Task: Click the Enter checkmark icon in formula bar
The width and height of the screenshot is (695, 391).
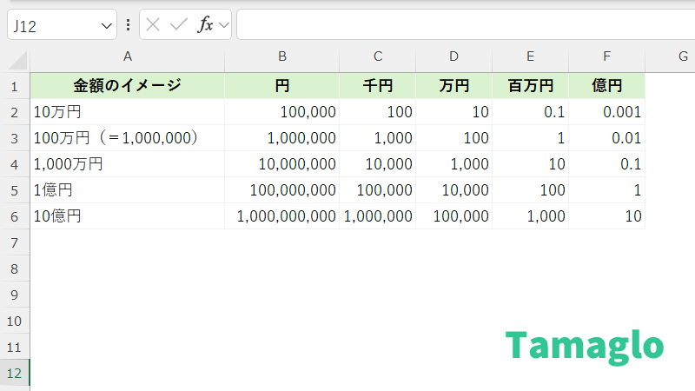Action: [x=179, y=24]
